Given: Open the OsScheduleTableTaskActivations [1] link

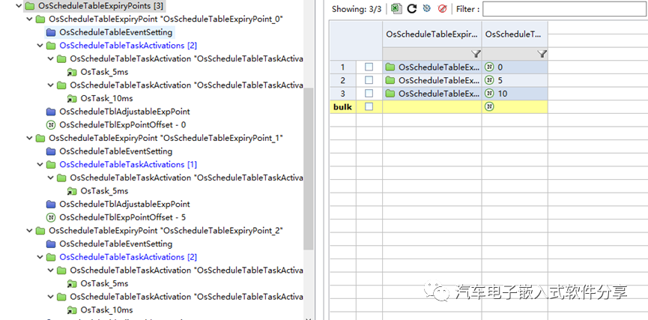Looking at the screenshot, I should [x=128, y=164].
